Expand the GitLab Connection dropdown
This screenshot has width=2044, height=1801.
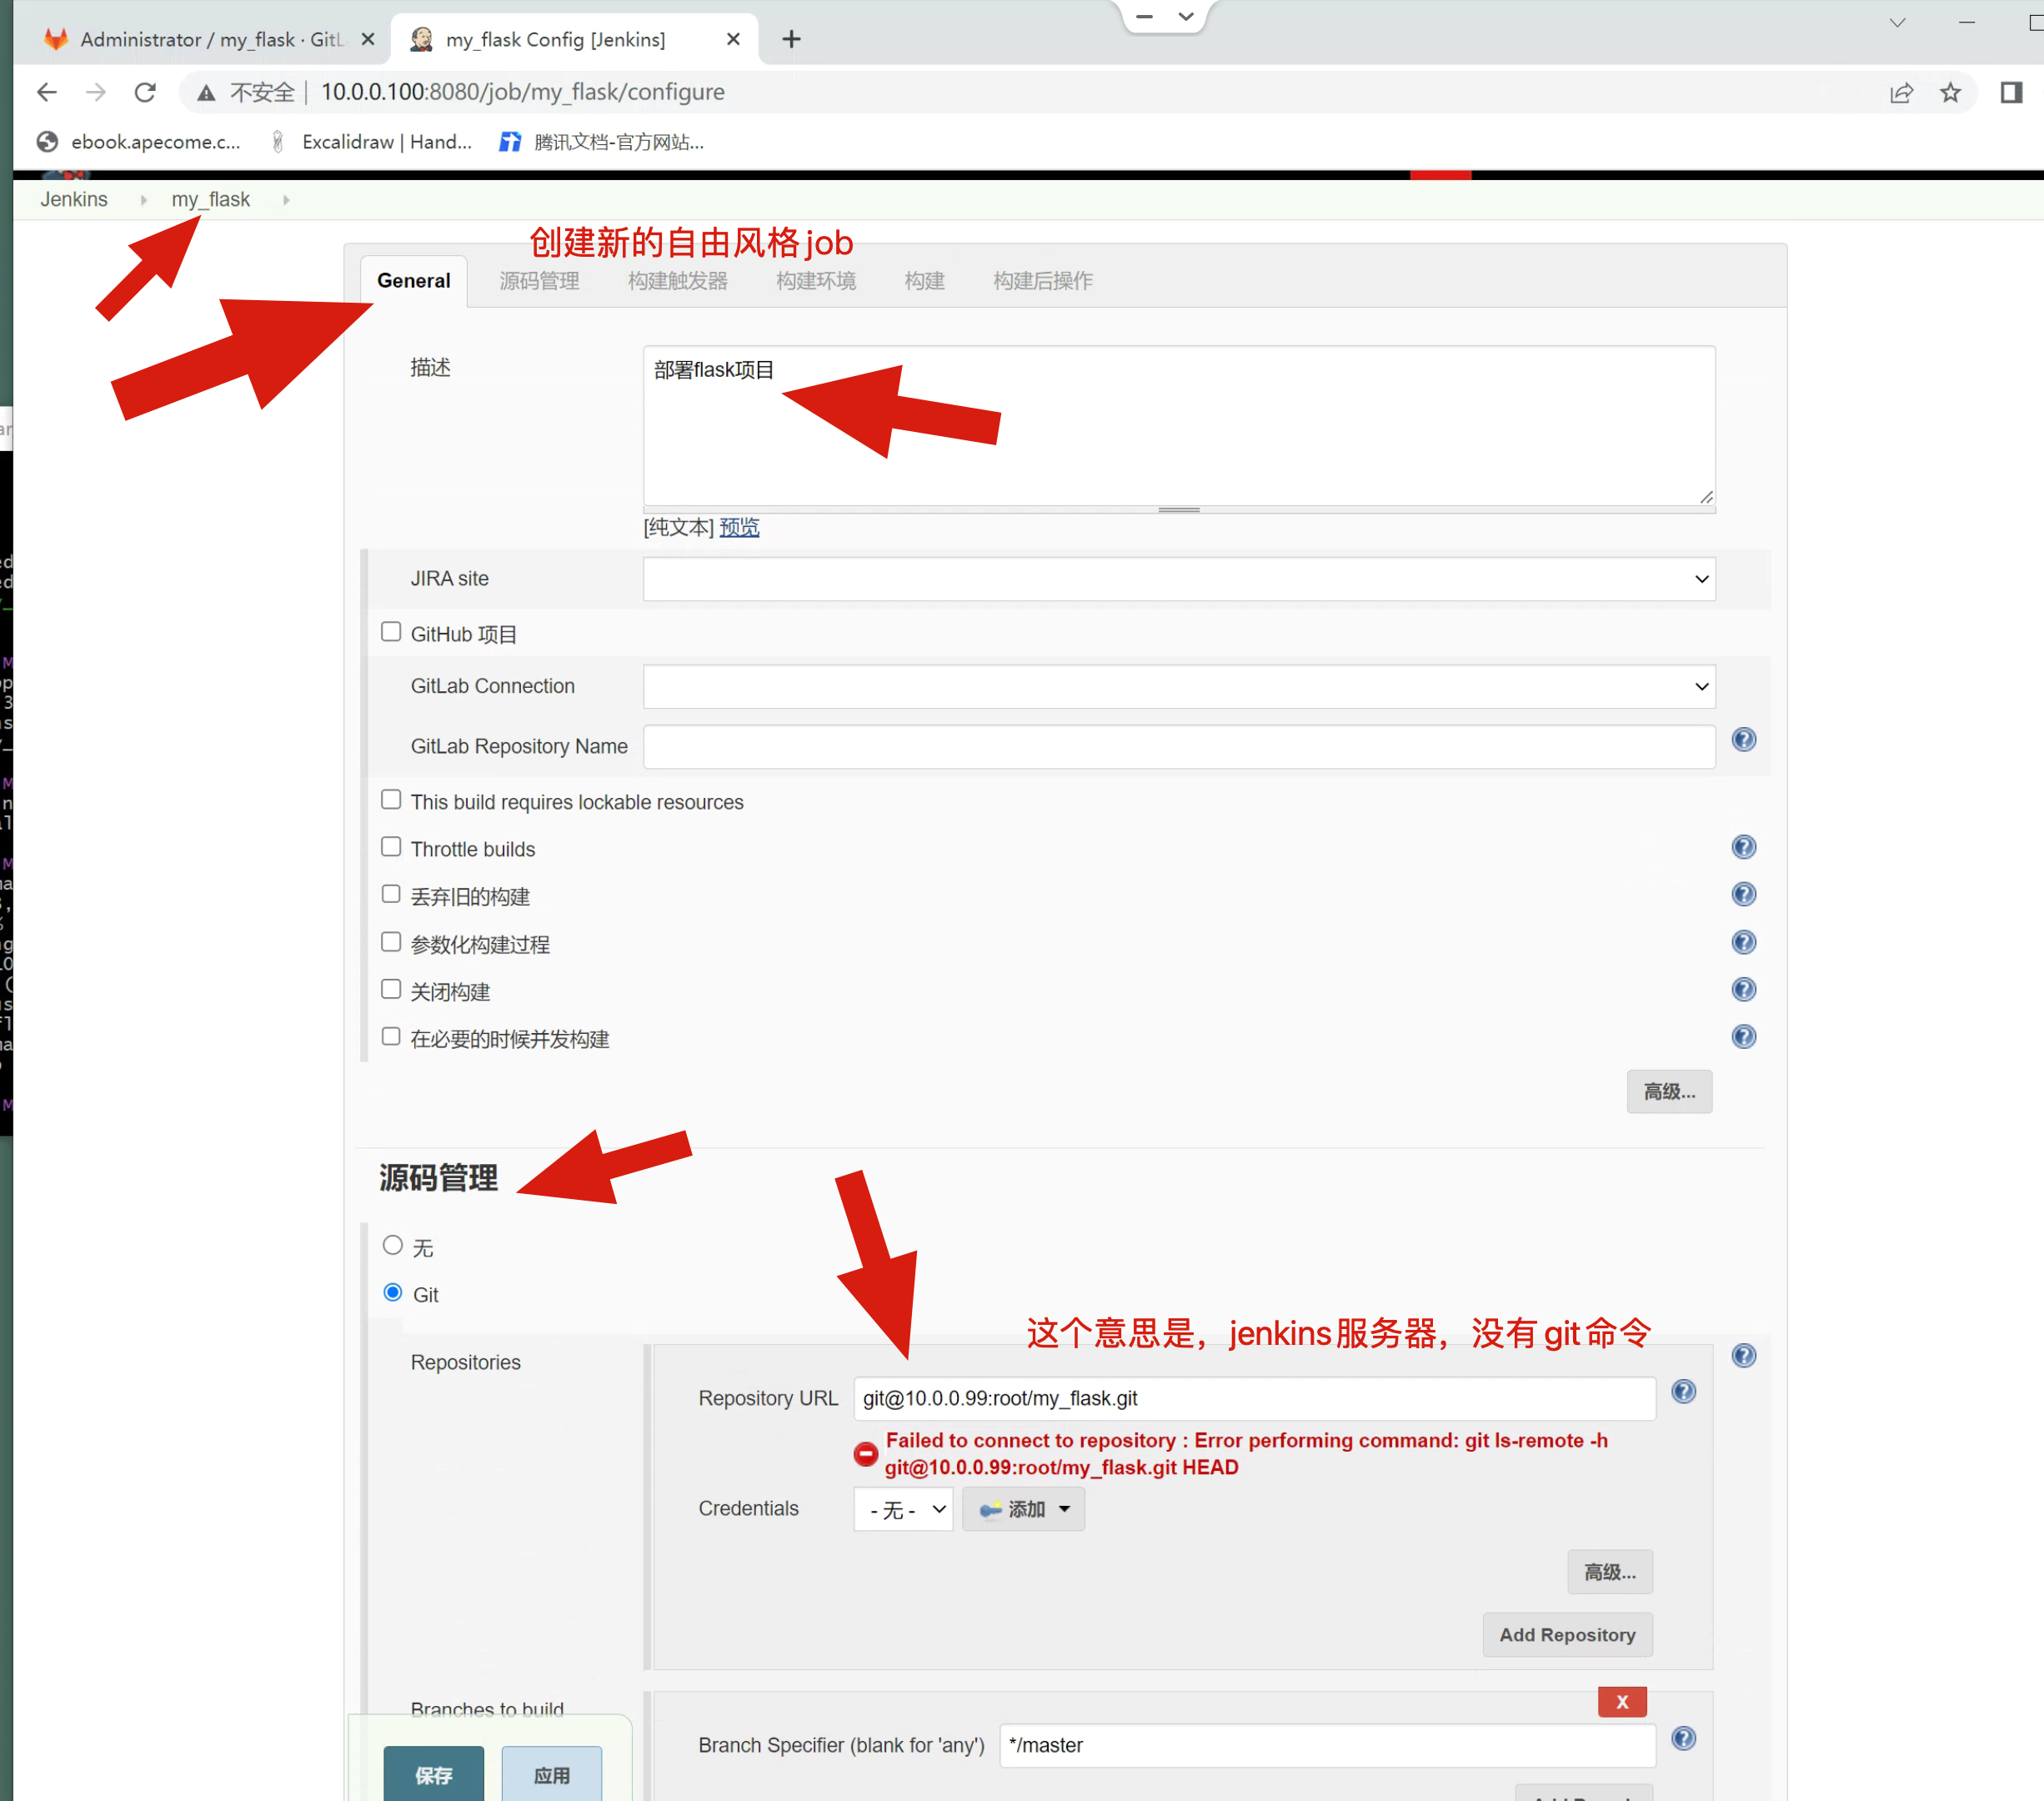1178,686
